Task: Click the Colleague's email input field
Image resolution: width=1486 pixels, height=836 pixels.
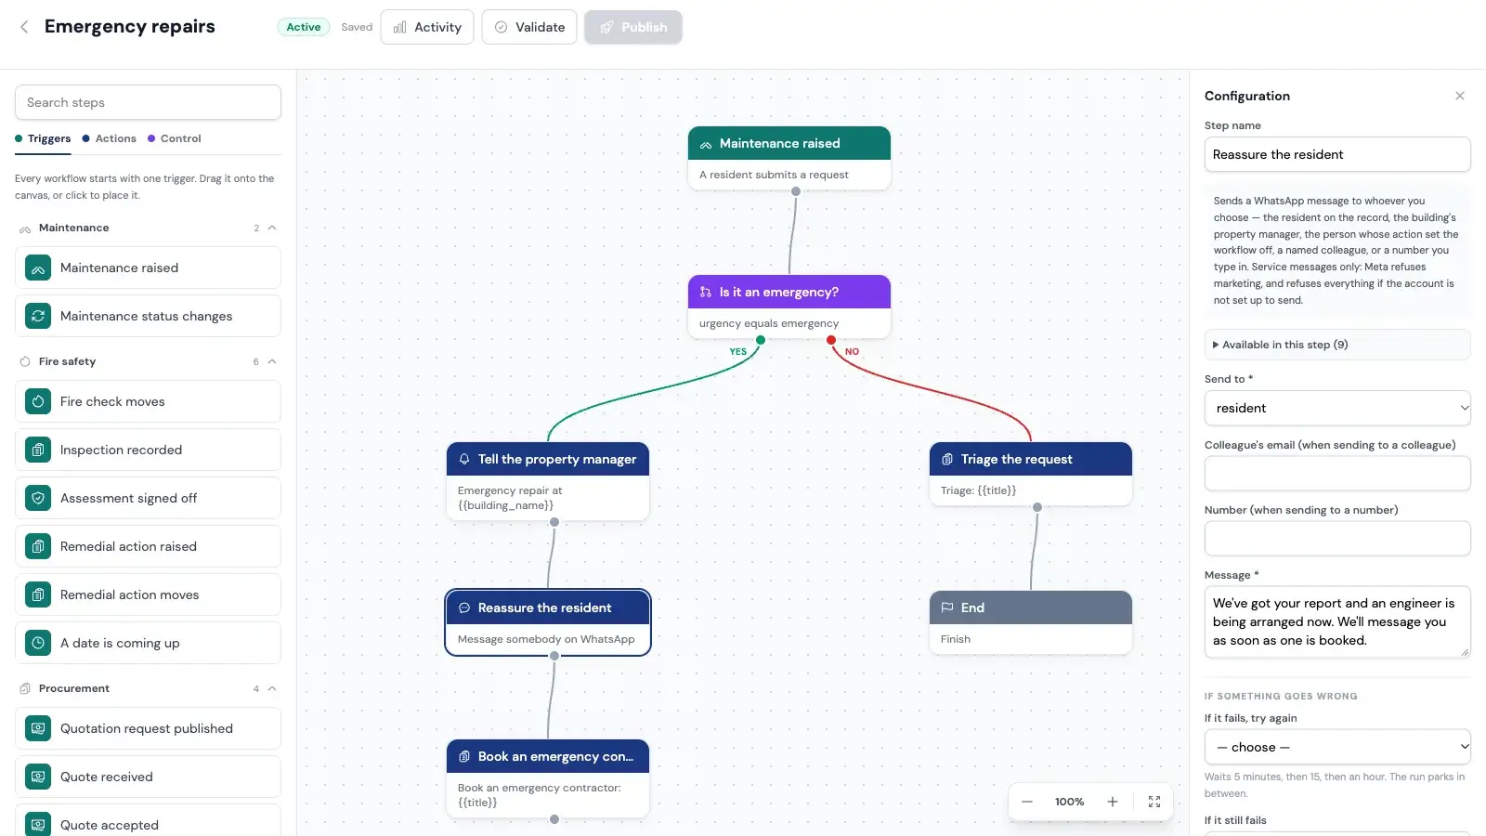Action: (x=1337, y=473)
